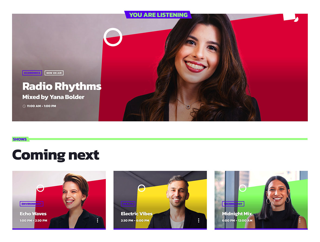The height and width of the screenshot is (242, 320).
Task: Click the white circle on the featured banner
Action: click(113, 37)
